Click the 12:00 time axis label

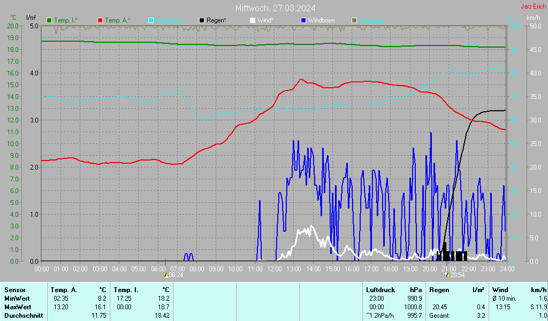pos(275,269)
